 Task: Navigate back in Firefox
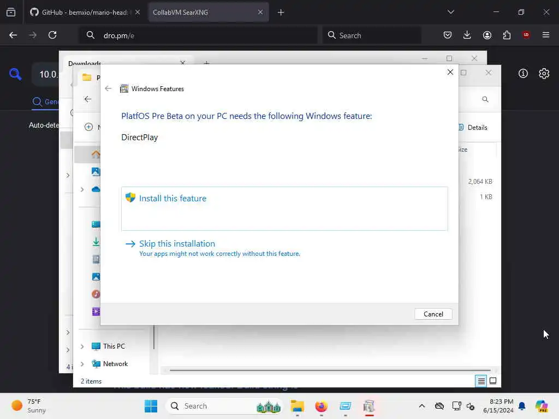click(13, 35)
